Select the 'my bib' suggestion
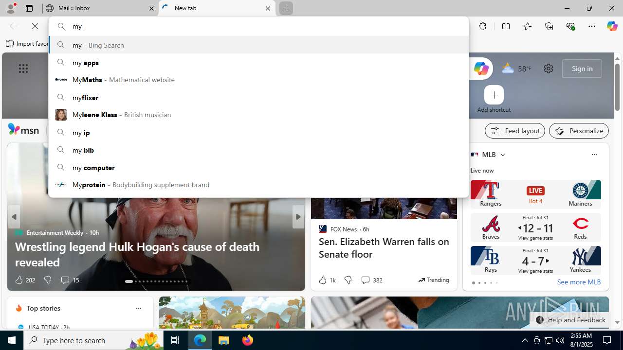This screenshot has height=350, width=623. point(258,150)
